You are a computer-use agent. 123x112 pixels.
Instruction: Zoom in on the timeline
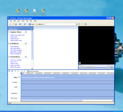16,71
